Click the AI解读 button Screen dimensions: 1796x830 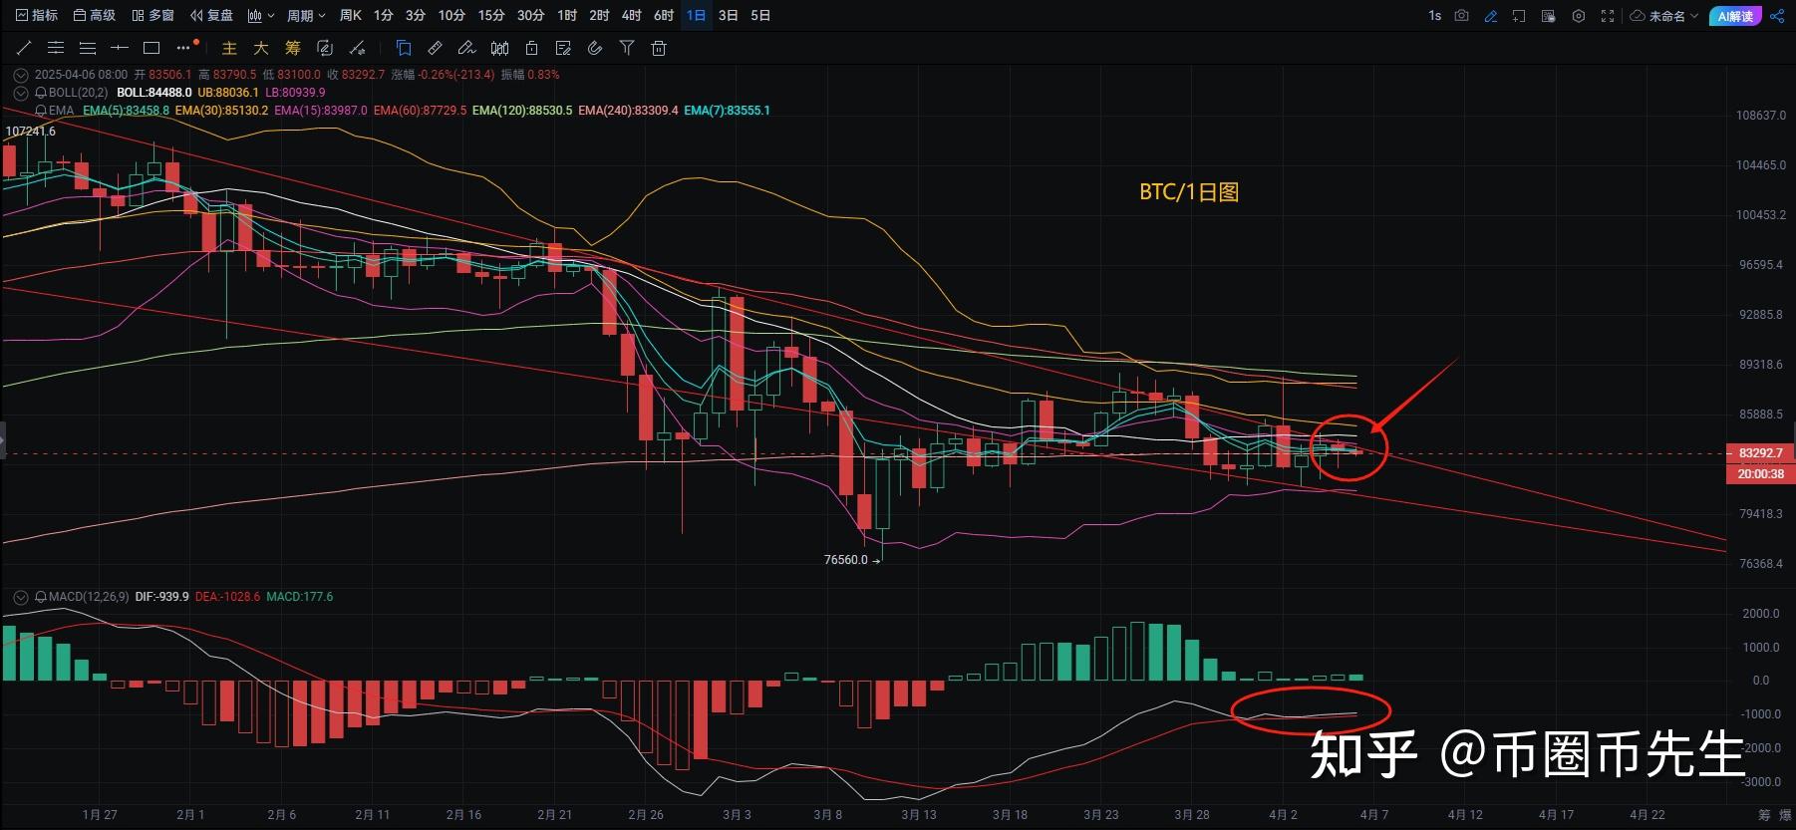pyautogui.click(x=1734, y=16)
